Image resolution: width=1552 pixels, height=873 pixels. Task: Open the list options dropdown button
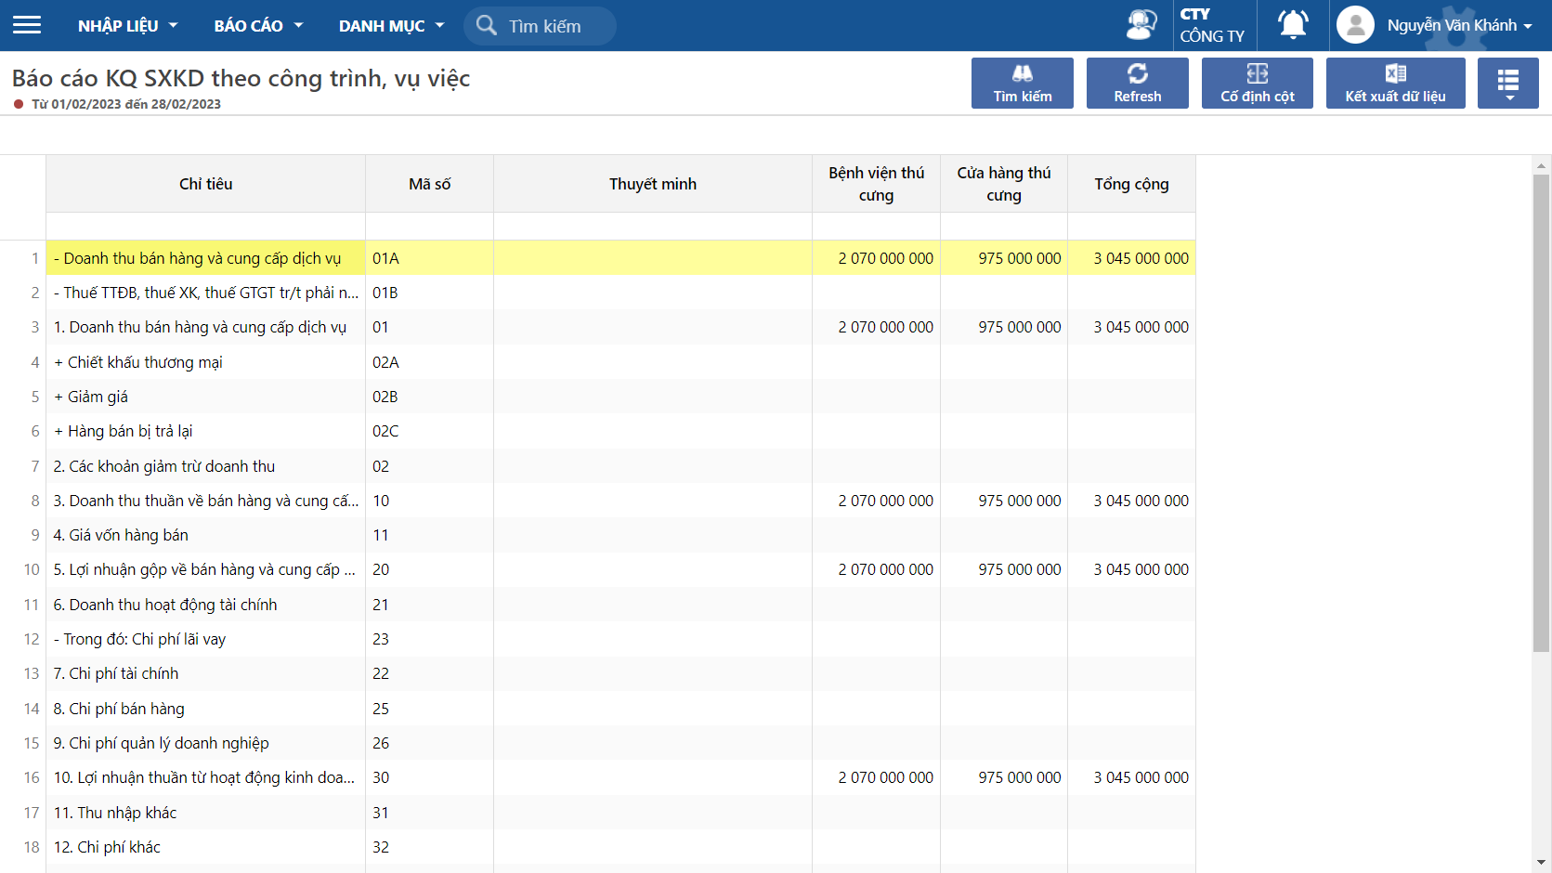(1507, 84)
